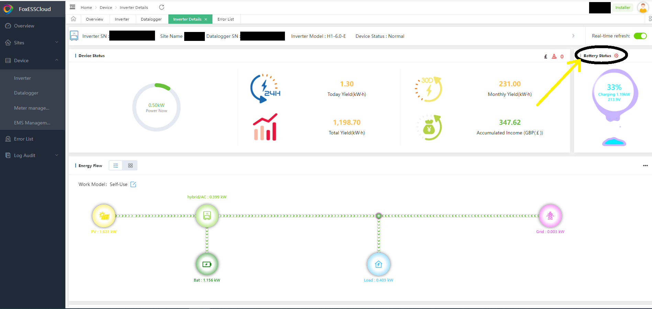
Task: Click the Installer badge button
Action: coord(622,8)
